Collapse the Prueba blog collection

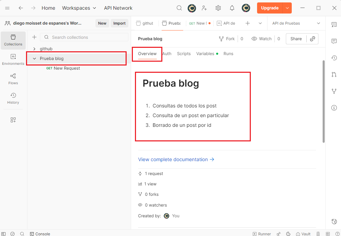point(34,59)
